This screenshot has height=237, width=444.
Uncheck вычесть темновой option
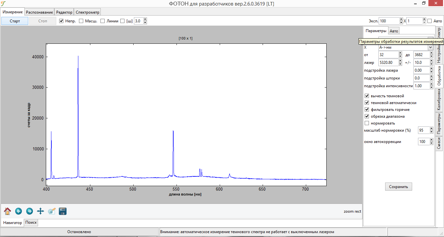367,96
